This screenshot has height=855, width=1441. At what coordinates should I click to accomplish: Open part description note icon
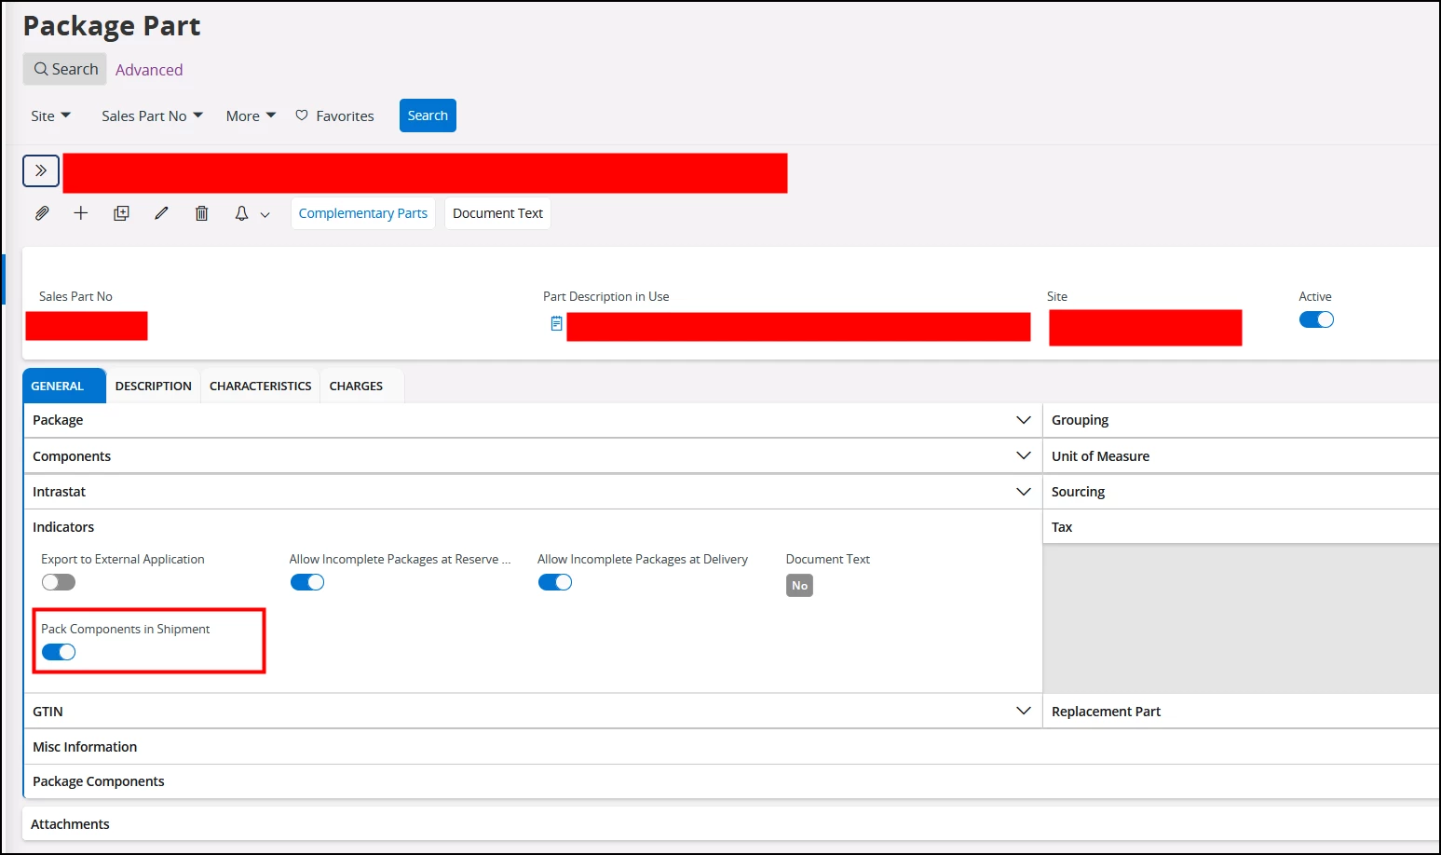(x=556, y=323)
